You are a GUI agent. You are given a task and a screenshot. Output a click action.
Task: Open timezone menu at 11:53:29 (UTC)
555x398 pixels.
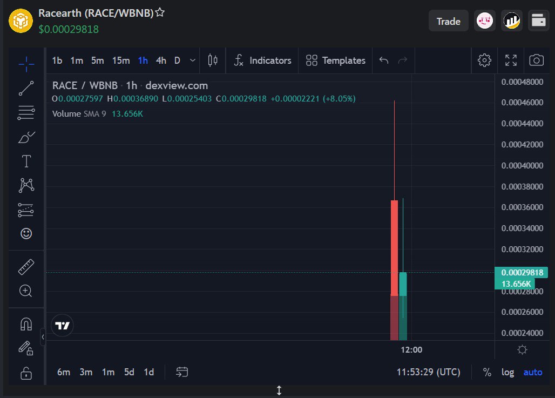point(428,372)
